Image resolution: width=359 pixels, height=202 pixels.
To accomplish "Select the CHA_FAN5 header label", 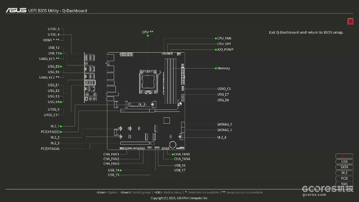I will 182,154.
